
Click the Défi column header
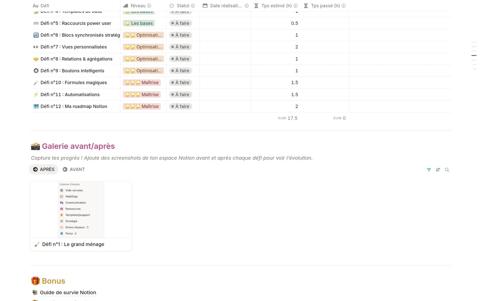tap(45, 6)
